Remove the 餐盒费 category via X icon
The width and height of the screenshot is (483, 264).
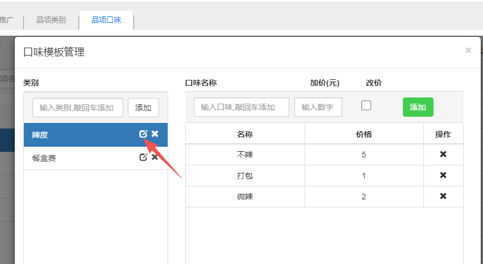tap(155, 157)
